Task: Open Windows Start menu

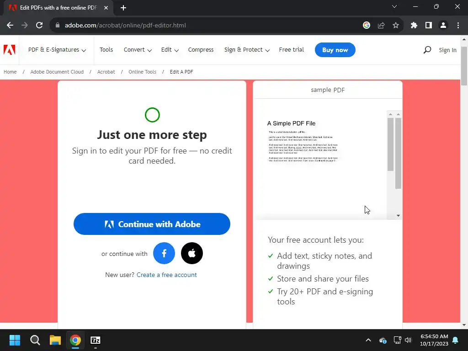Action: pyautogui.click(x=15, y=340)
